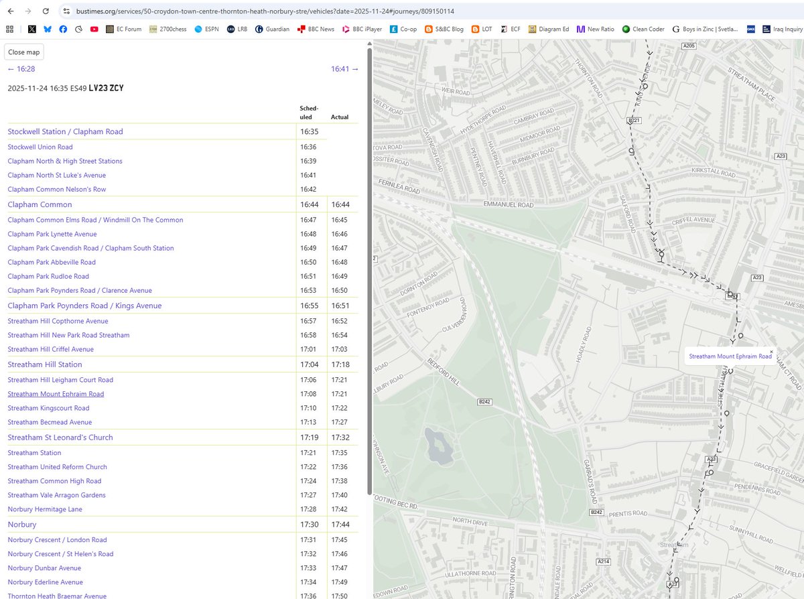Reload the page with refresh icon
The image size is (804, 599).
[x=45, y=11]
